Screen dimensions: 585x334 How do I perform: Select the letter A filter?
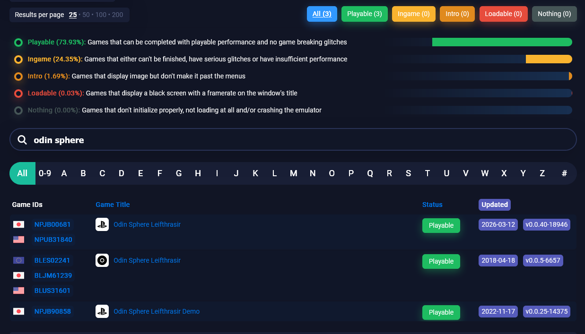tap(64, 173)
